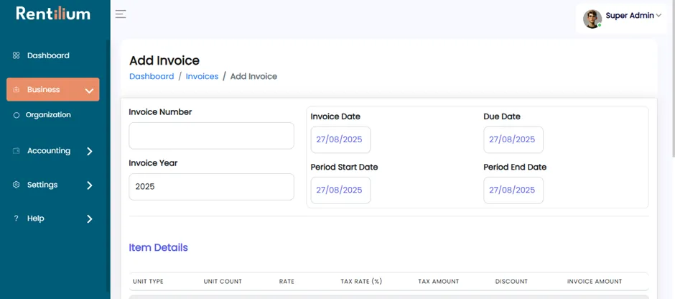Follow the Dashboard breadcrumb link

click(x=152, y=77)
